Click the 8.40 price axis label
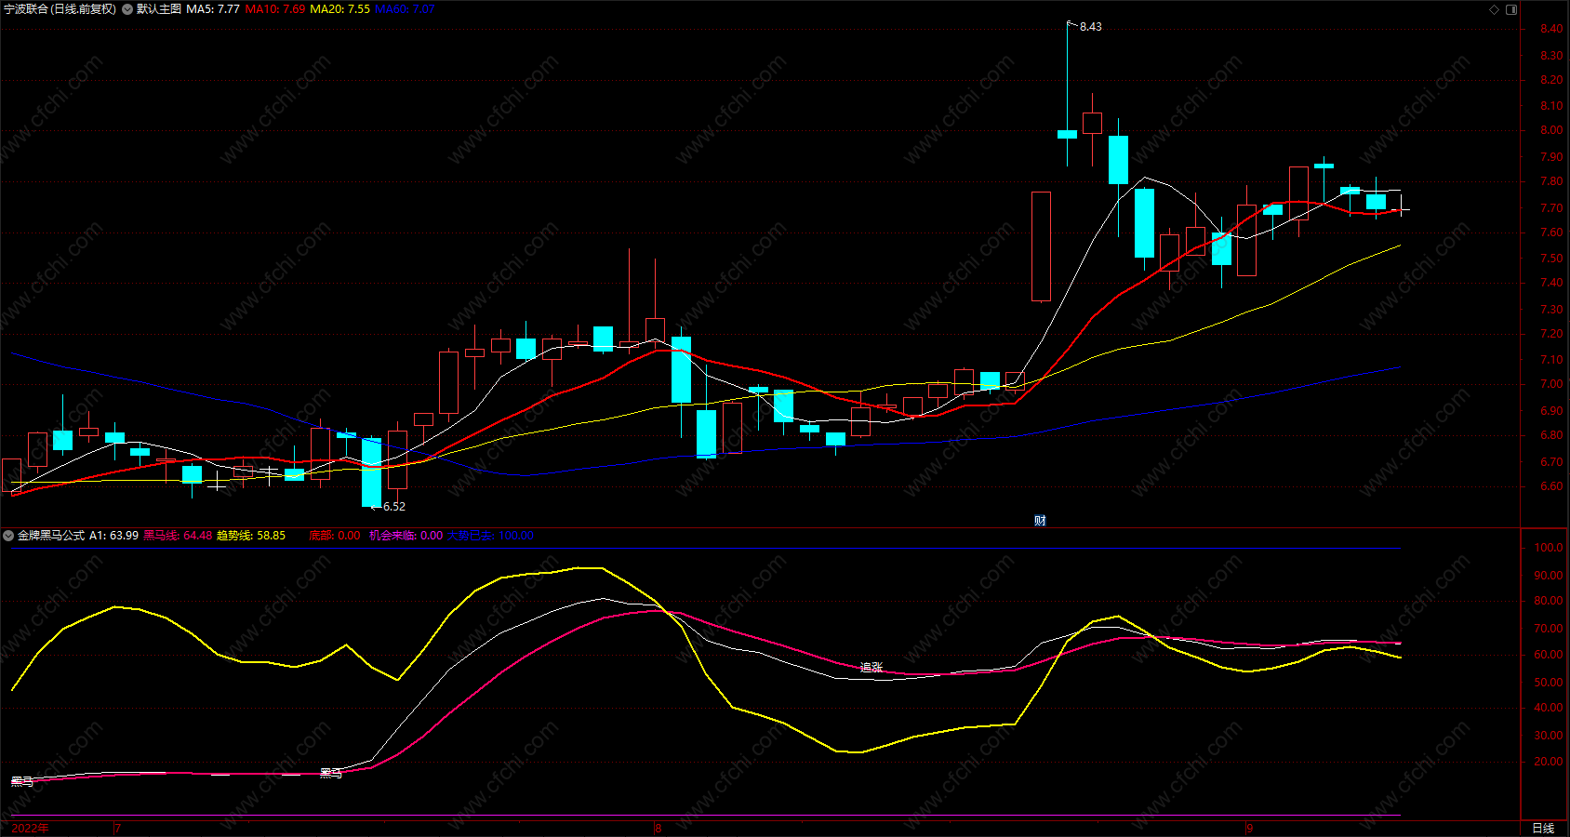Viewport: 1570px width, 837px height. pyautogui.click(x=1551, y=29)
